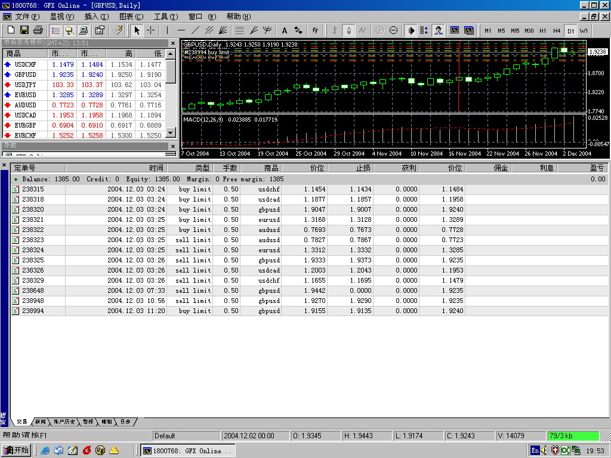Image resolution: width=611 pixels, height=458 pixels.
Task: Select the Crosshair cursor tool
Action: (151, 30)
